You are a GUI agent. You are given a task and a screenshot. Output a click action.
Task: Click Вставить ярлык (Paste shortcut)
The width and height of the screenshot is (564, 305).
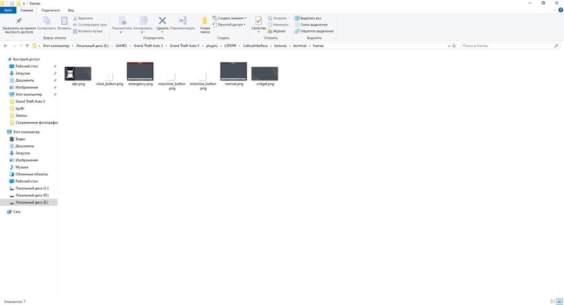(x=88, y=31)
